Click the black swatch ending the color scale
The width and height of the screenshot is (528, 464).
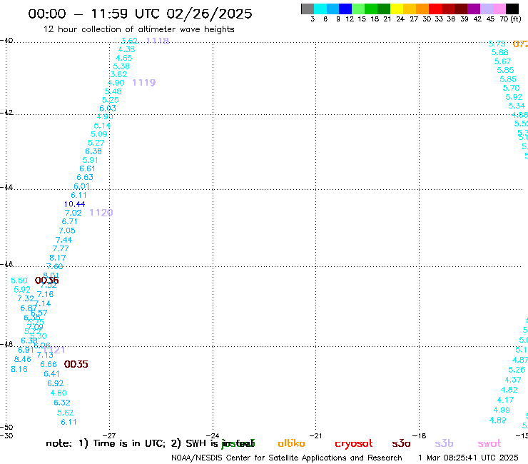point(512,9)
